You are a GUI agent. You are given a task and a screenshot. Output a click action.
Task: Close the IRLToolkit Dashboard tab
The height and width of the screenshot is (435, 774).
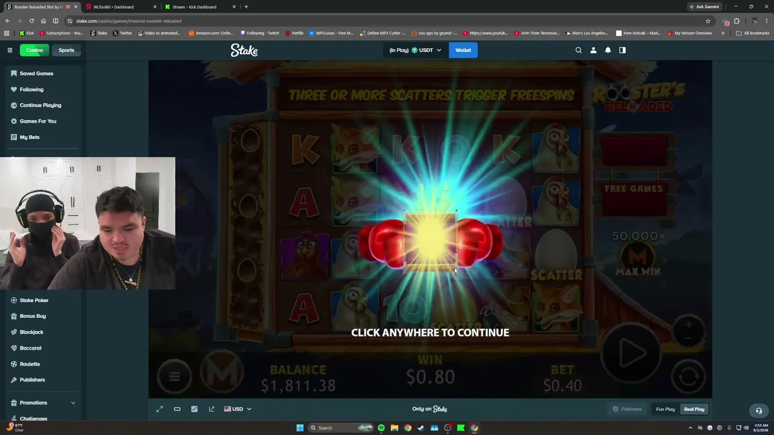click(x=155, y=7)
